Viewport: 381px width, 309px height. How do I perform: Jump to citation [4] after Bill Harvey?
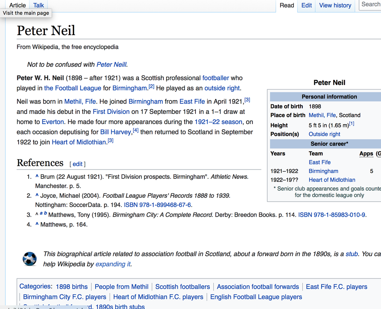point(136,130)
